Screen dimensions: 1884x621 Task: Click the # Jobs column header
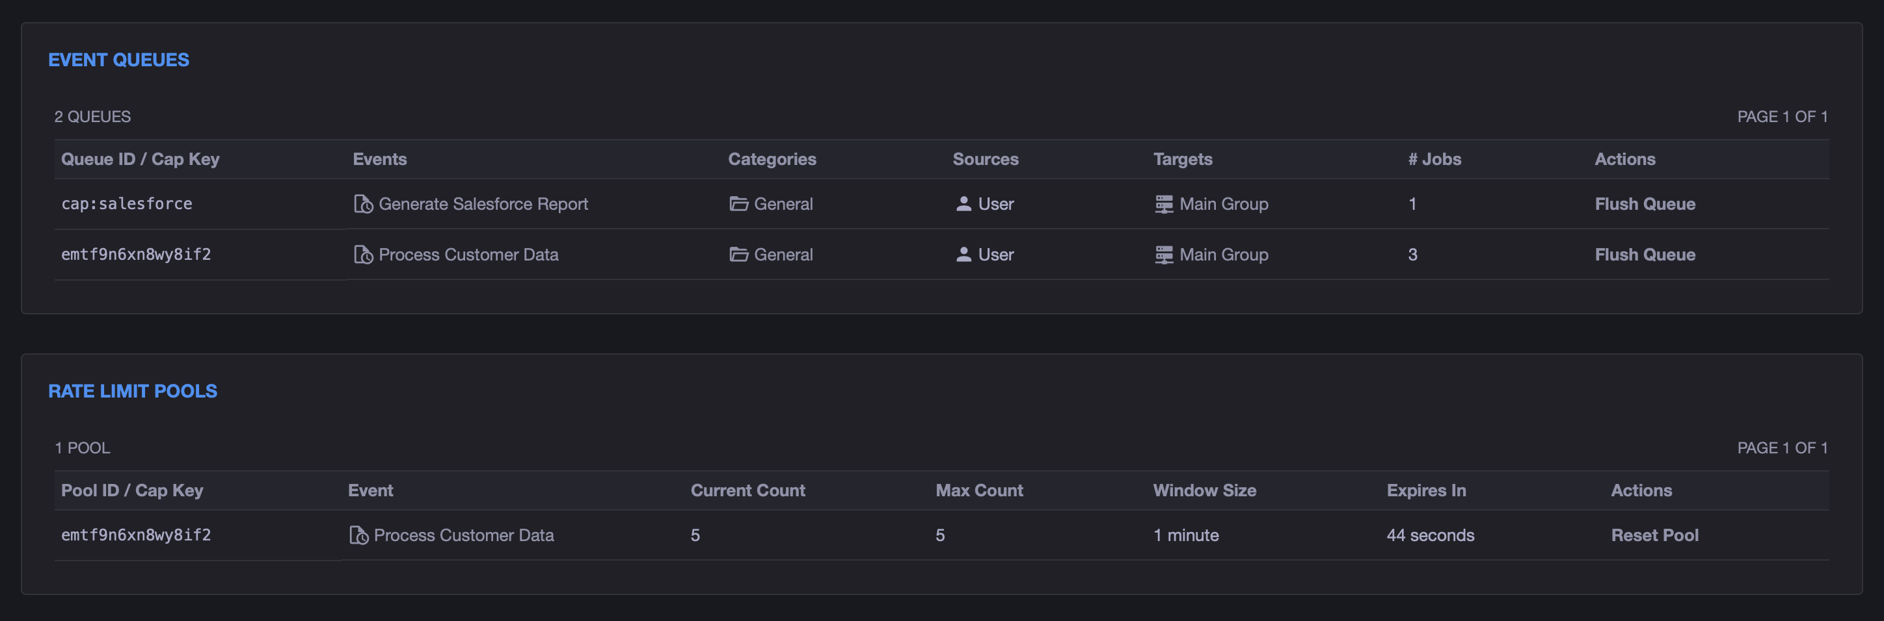tap(1434, 159)
